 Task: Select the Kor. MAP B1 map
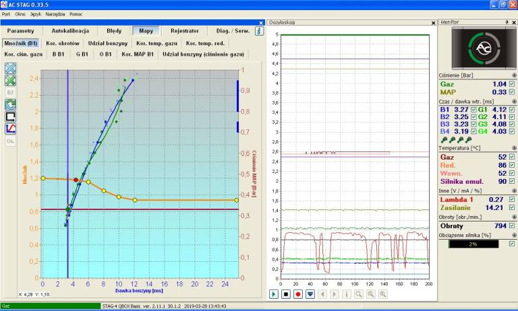(138, 54)
